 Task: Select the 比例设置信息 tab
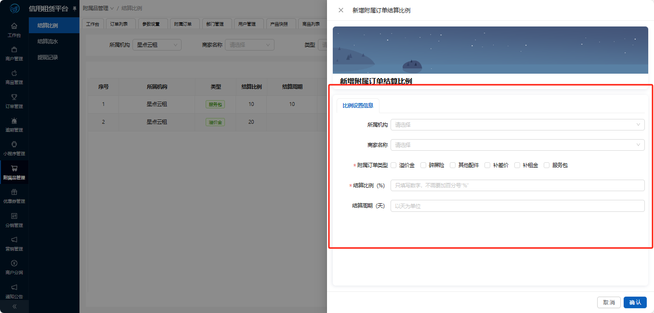click(x=358, y=105)
